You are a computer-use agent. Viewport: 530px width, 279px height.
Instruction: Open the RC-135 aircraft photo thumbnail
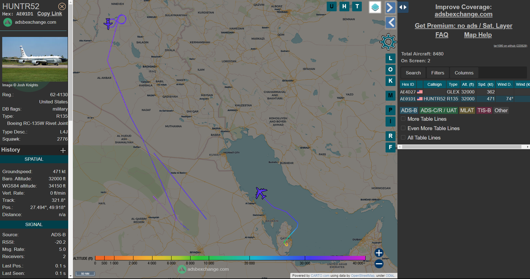click(35, 59)
